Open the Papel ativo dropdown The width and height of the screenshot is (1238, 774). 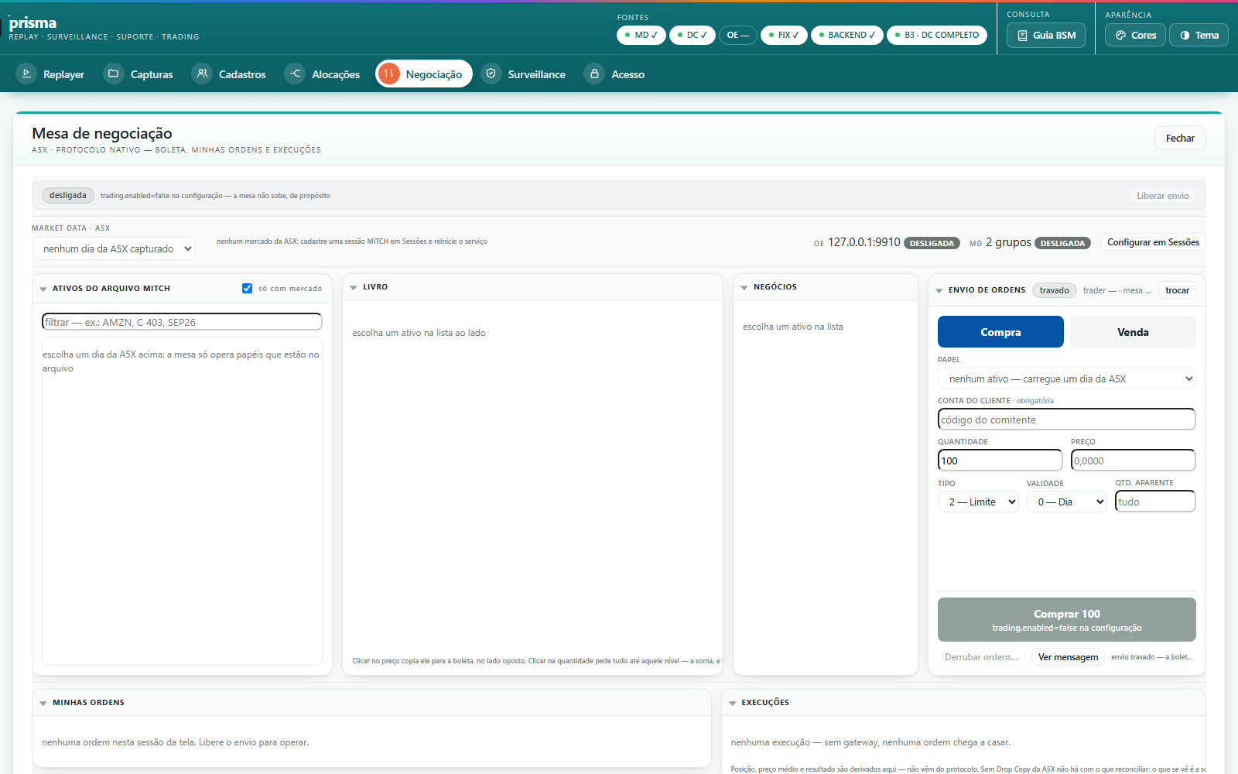1067,378
